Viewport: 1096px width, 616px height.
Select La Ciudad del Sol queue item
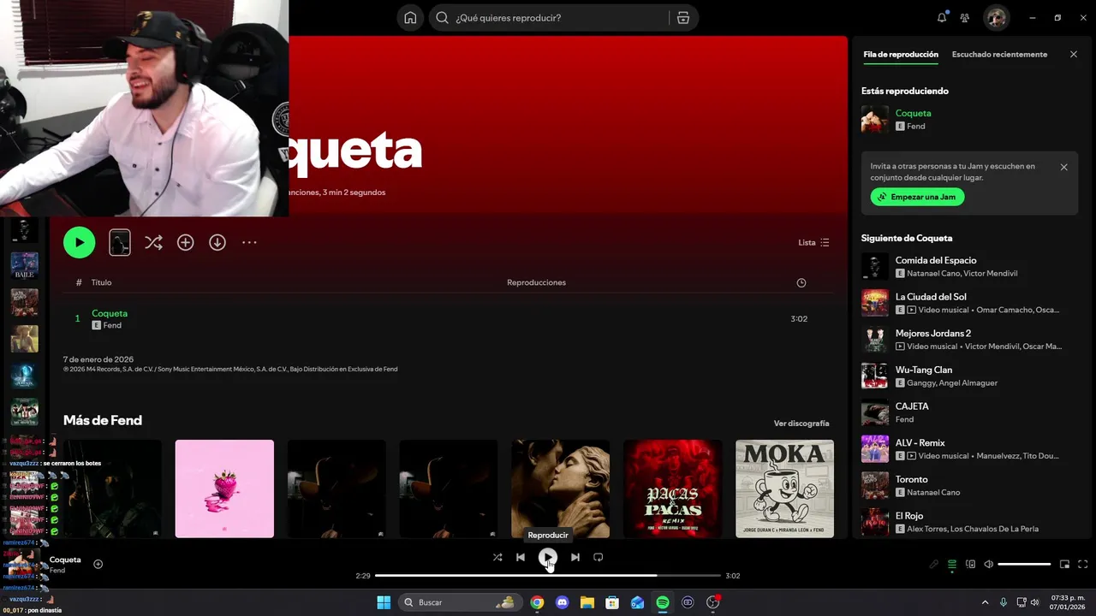[969, 303]
